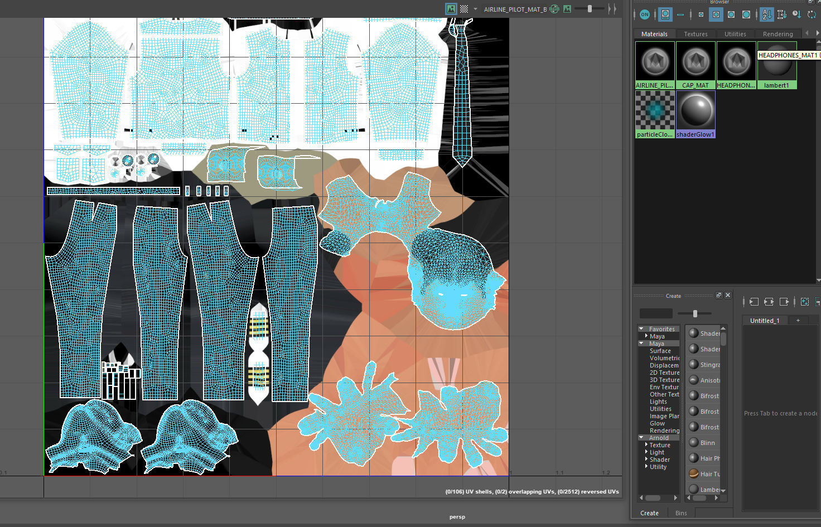Click the input and output connections icon
The image size is (821, 527).
pos(769,302)
